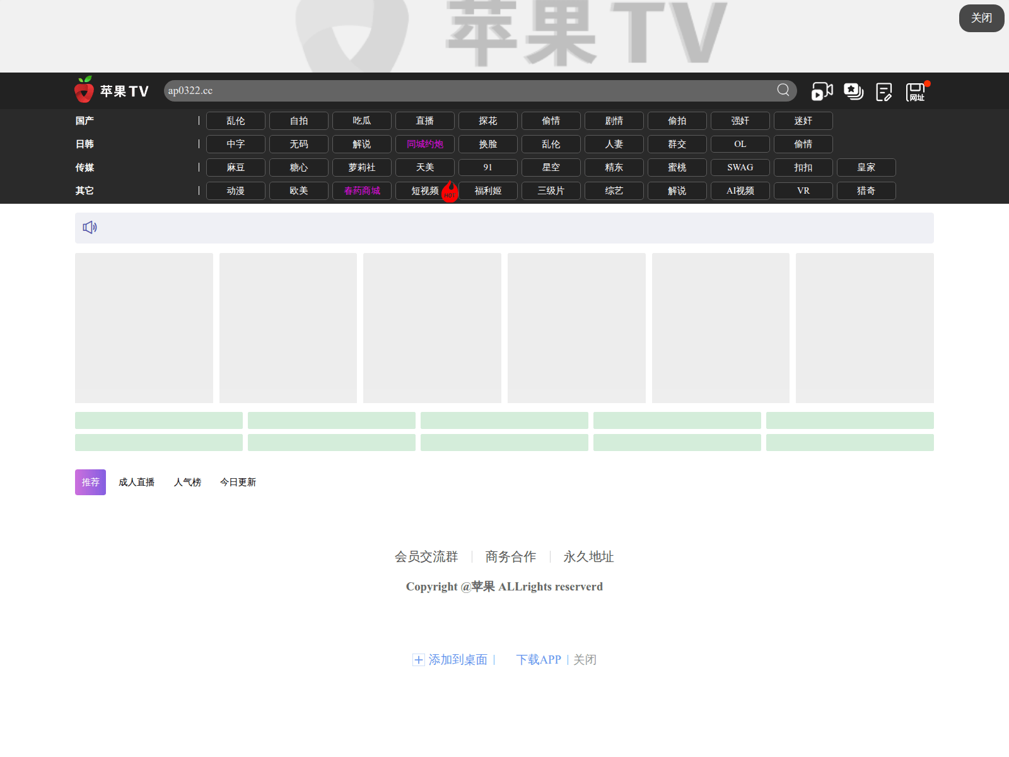Focus the search field showing ap0322.cc
The image size is (1009, 757).
click(x=480, y=90)
